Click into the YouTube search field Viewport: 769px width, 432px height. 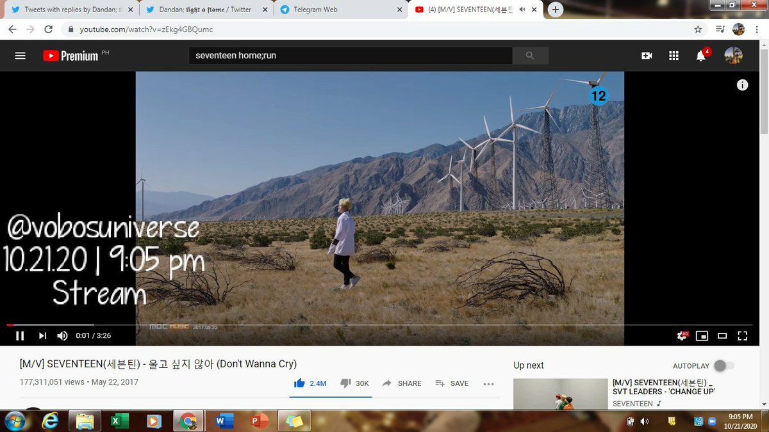pyautogui.click(x=351, y=56)
